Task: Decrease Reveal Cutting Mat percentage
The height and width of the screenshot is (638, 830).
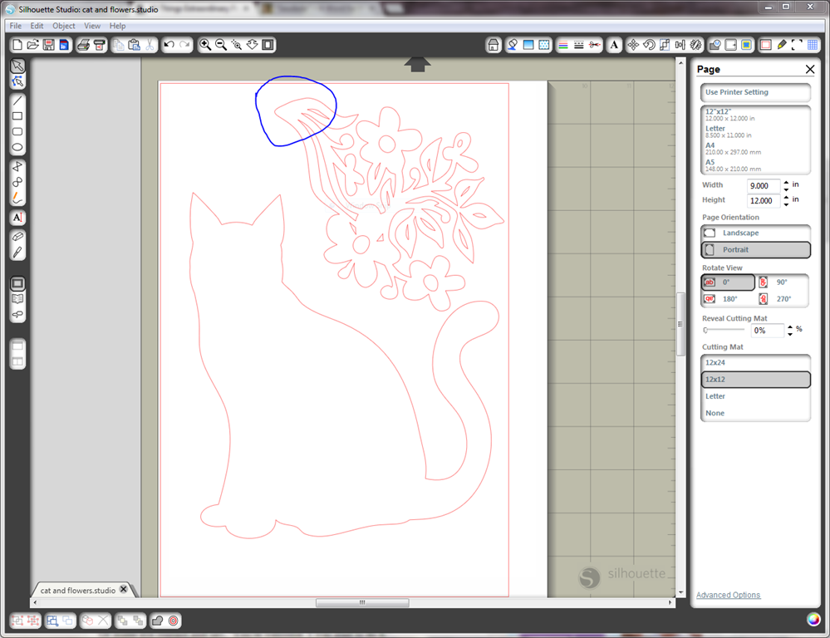Action: click(x=790, y=334)
